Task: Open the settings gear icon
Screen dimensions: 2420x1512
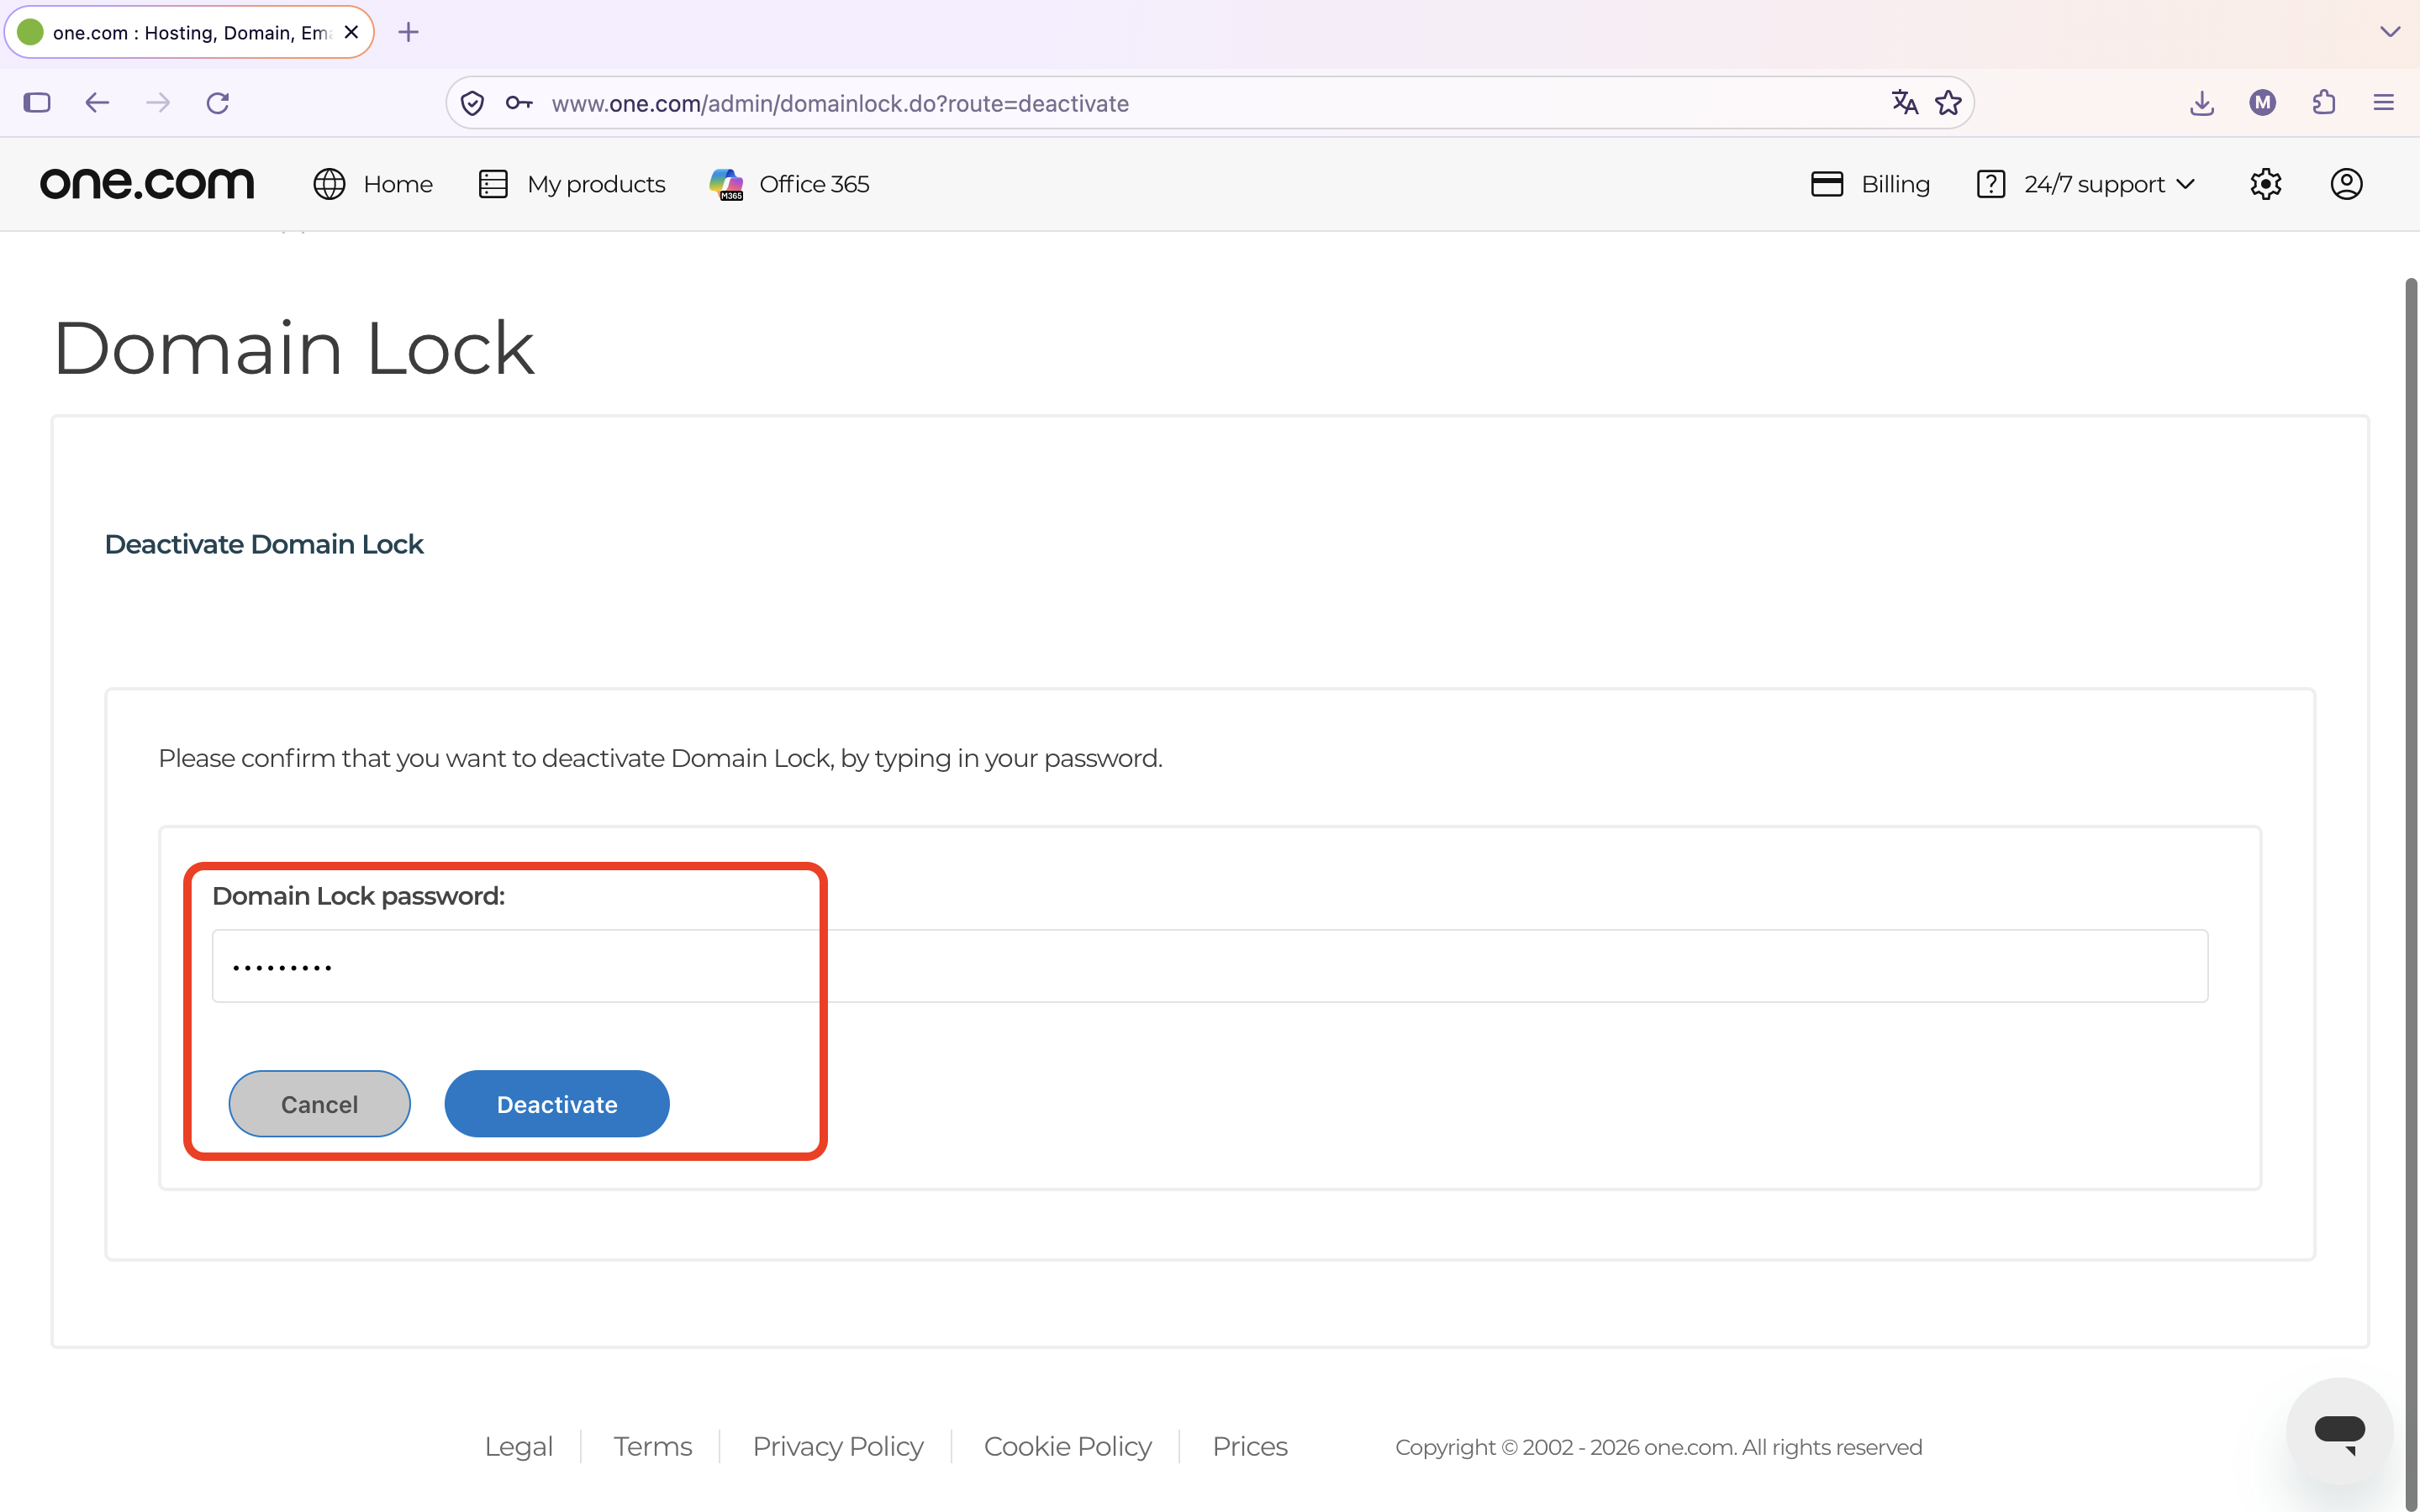Action: click(2265, 184)
